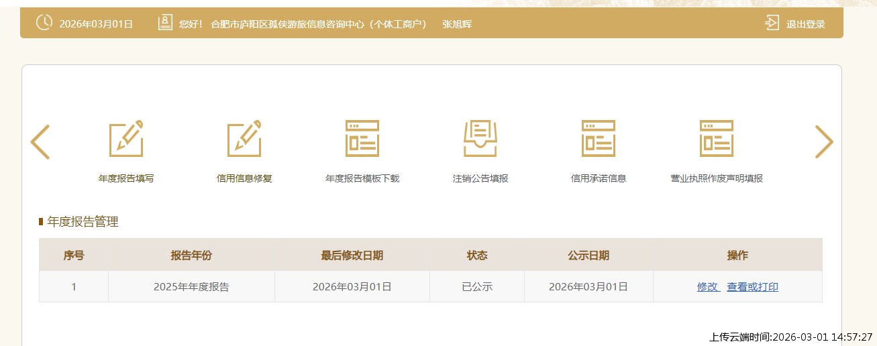The width and height of the screenshot is (877, 346).
Task: Click the 信用承诺信息 icon
Action: coord(599,139)
